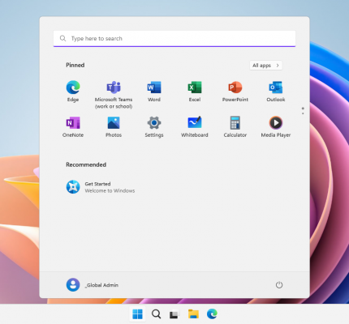Click the Type here to search field

pos(174,39)
